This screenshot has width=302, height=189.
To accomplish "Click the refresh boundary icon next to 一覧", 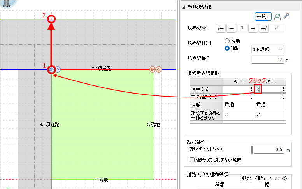I will pyautogui.click(x=277, y=16).
